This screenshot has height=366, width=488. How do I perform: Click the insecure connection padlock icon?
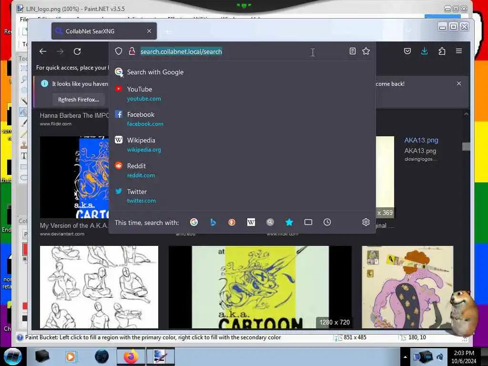132,51
